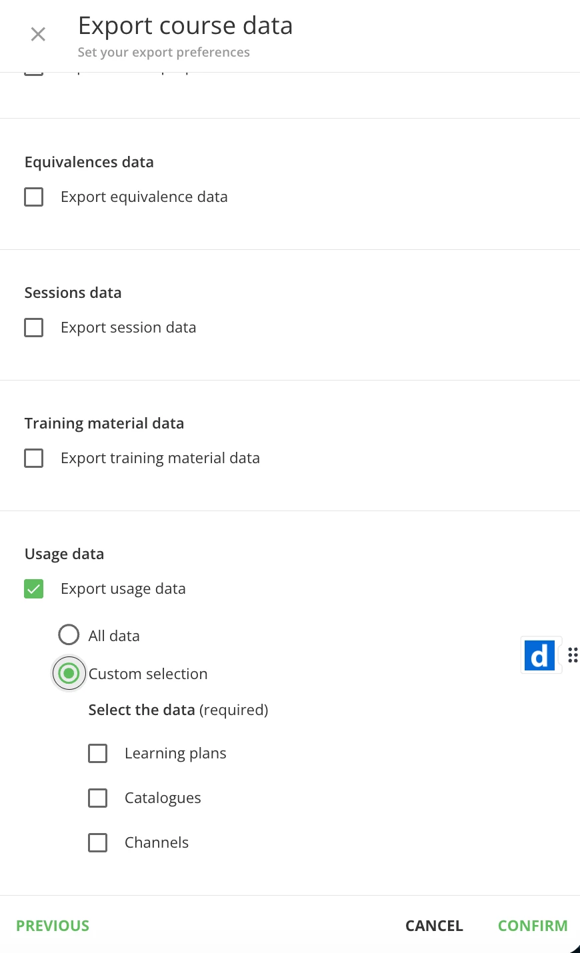Image resolution: width=580 pixels, height=953 pixels.
Task: Check Export session data option
Action: [34, 328]
